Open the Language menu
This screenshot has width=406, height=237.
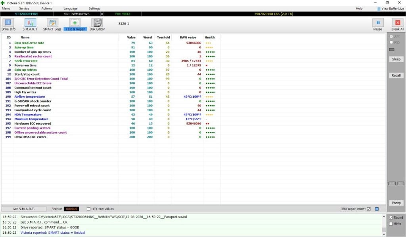tap(71, 9)
